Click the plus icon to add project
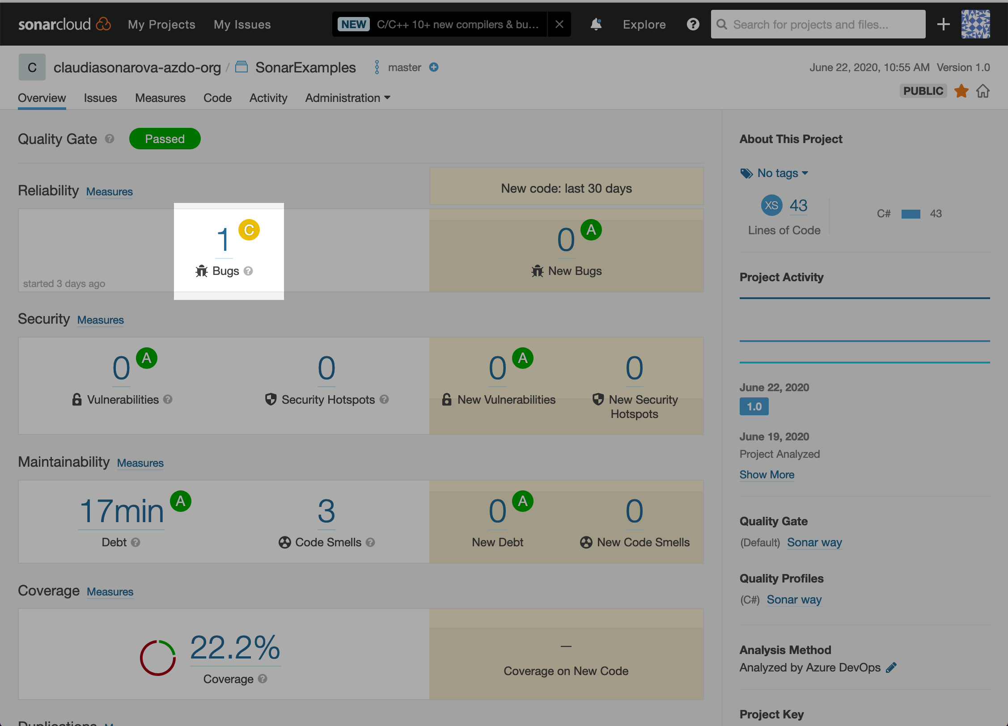 (943, 24)
